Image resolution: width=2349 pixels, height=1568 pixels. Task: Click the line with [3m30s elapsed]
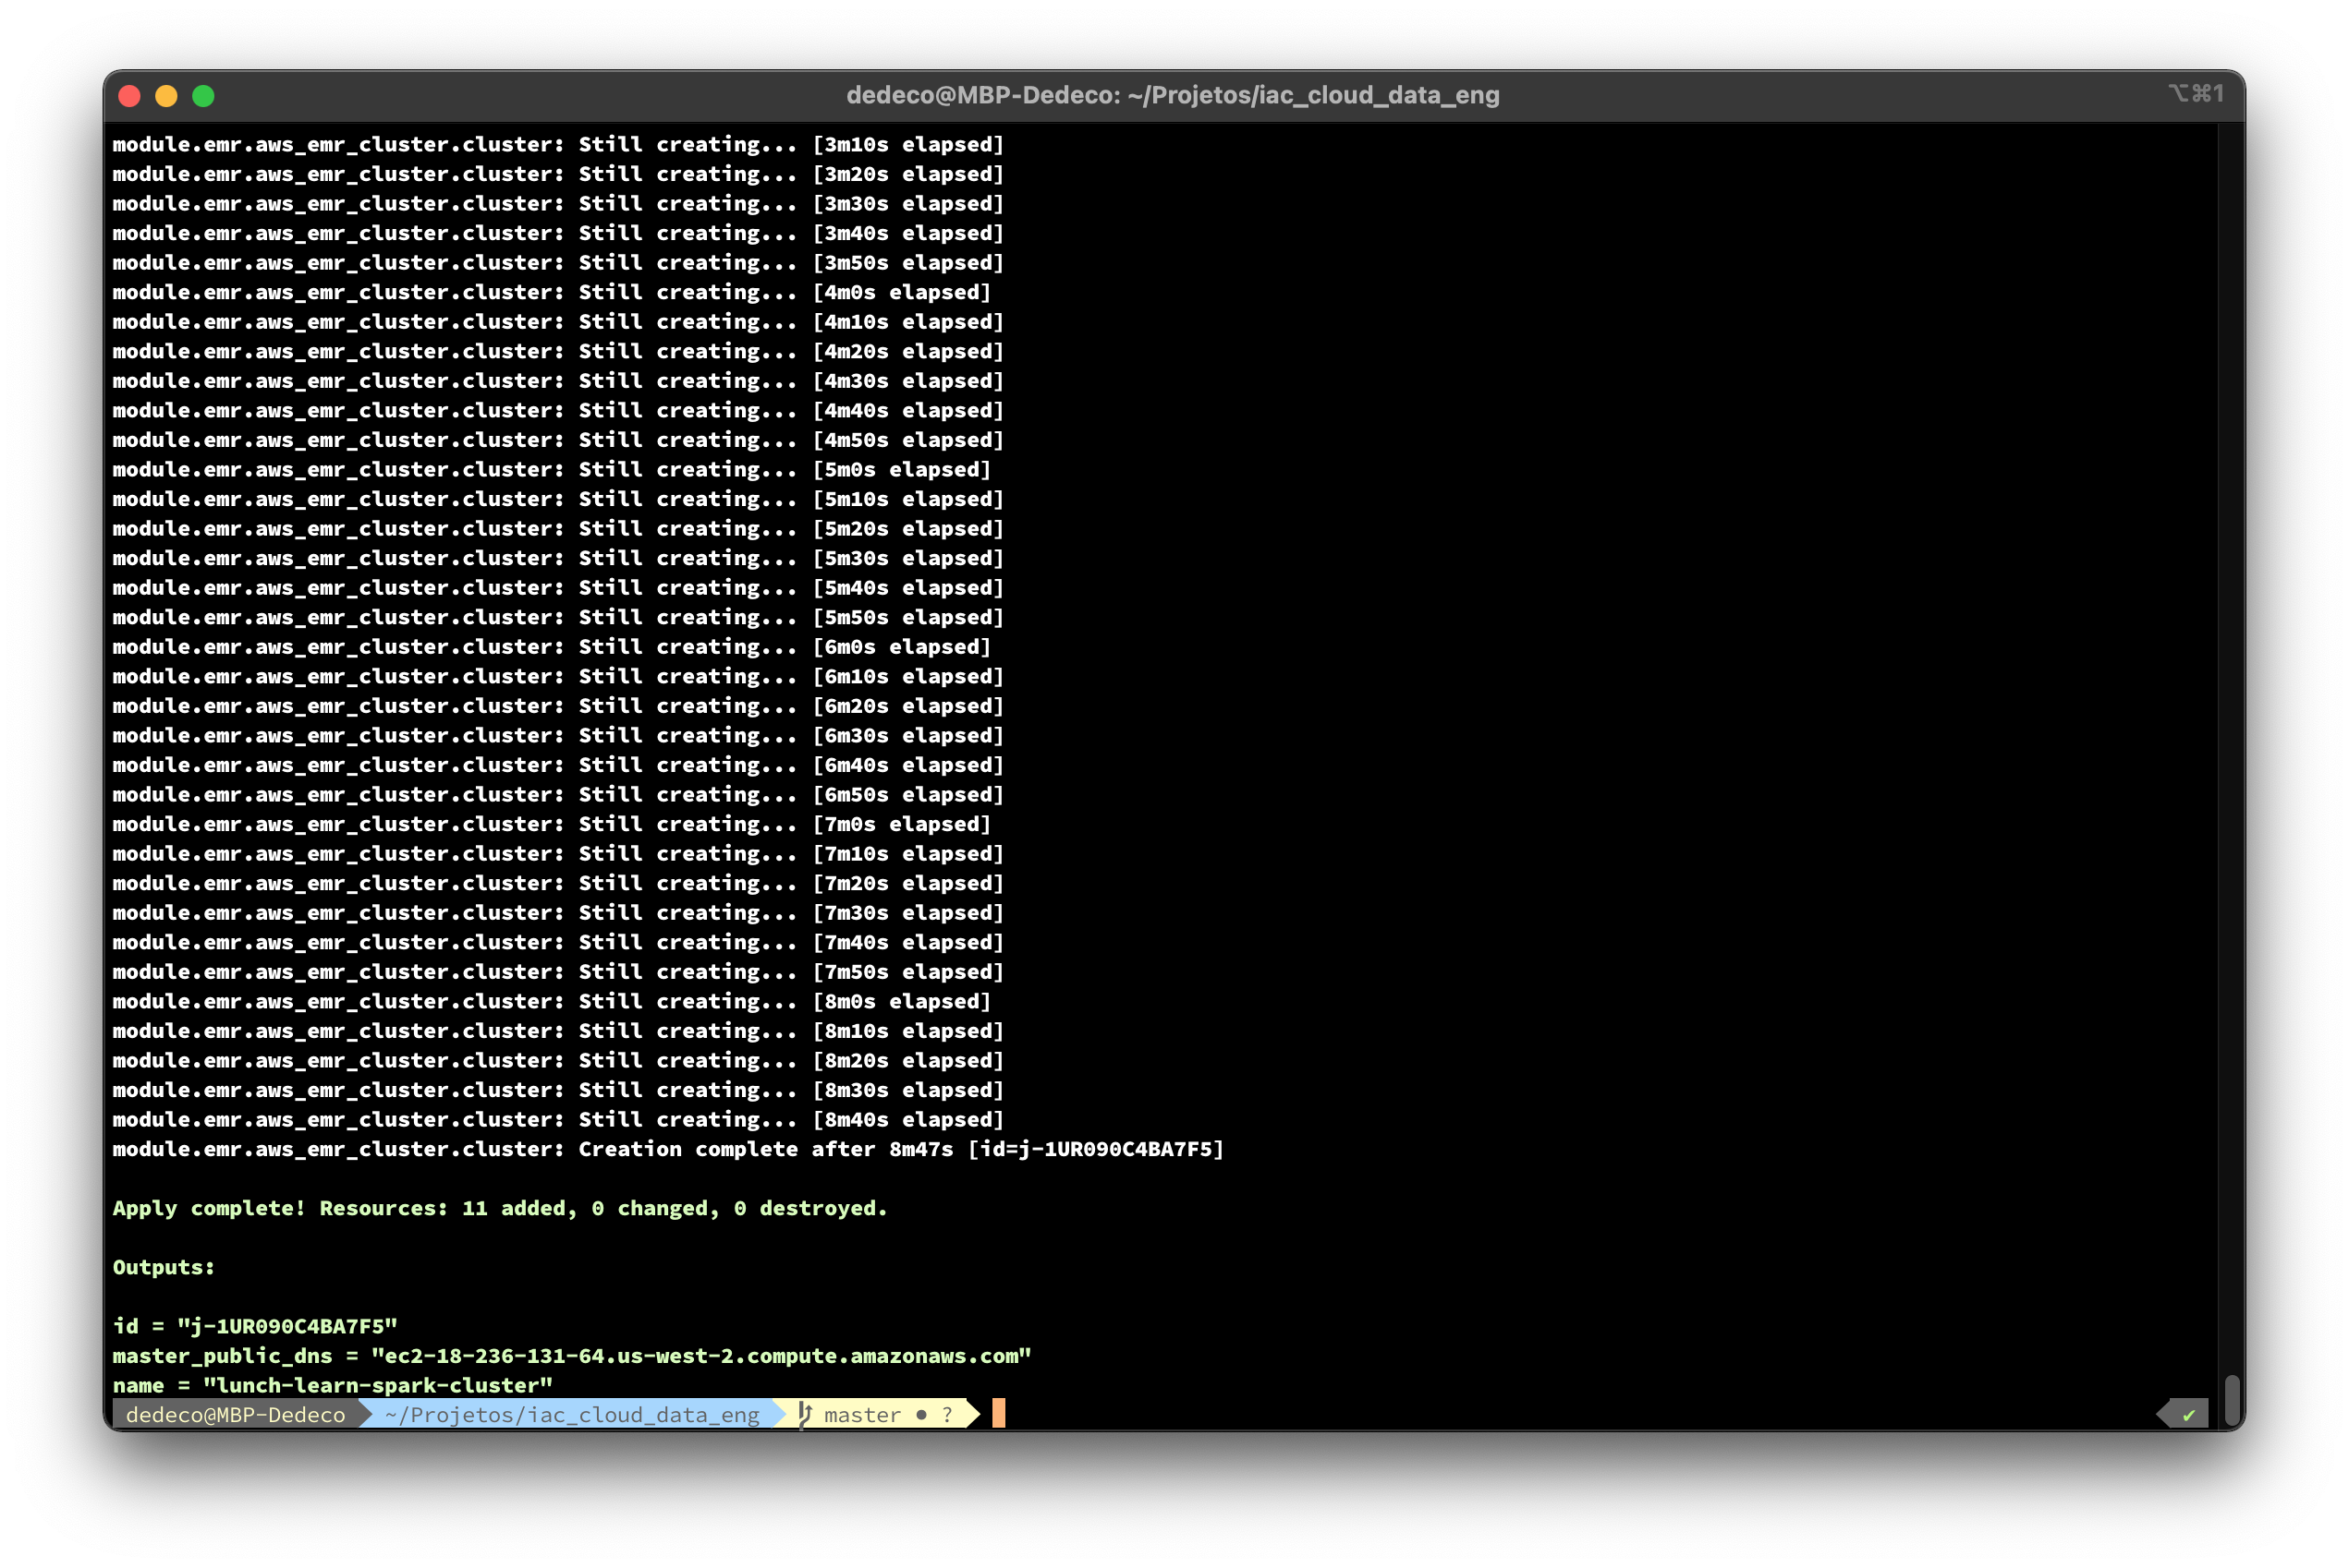click(x=558, y=203)
